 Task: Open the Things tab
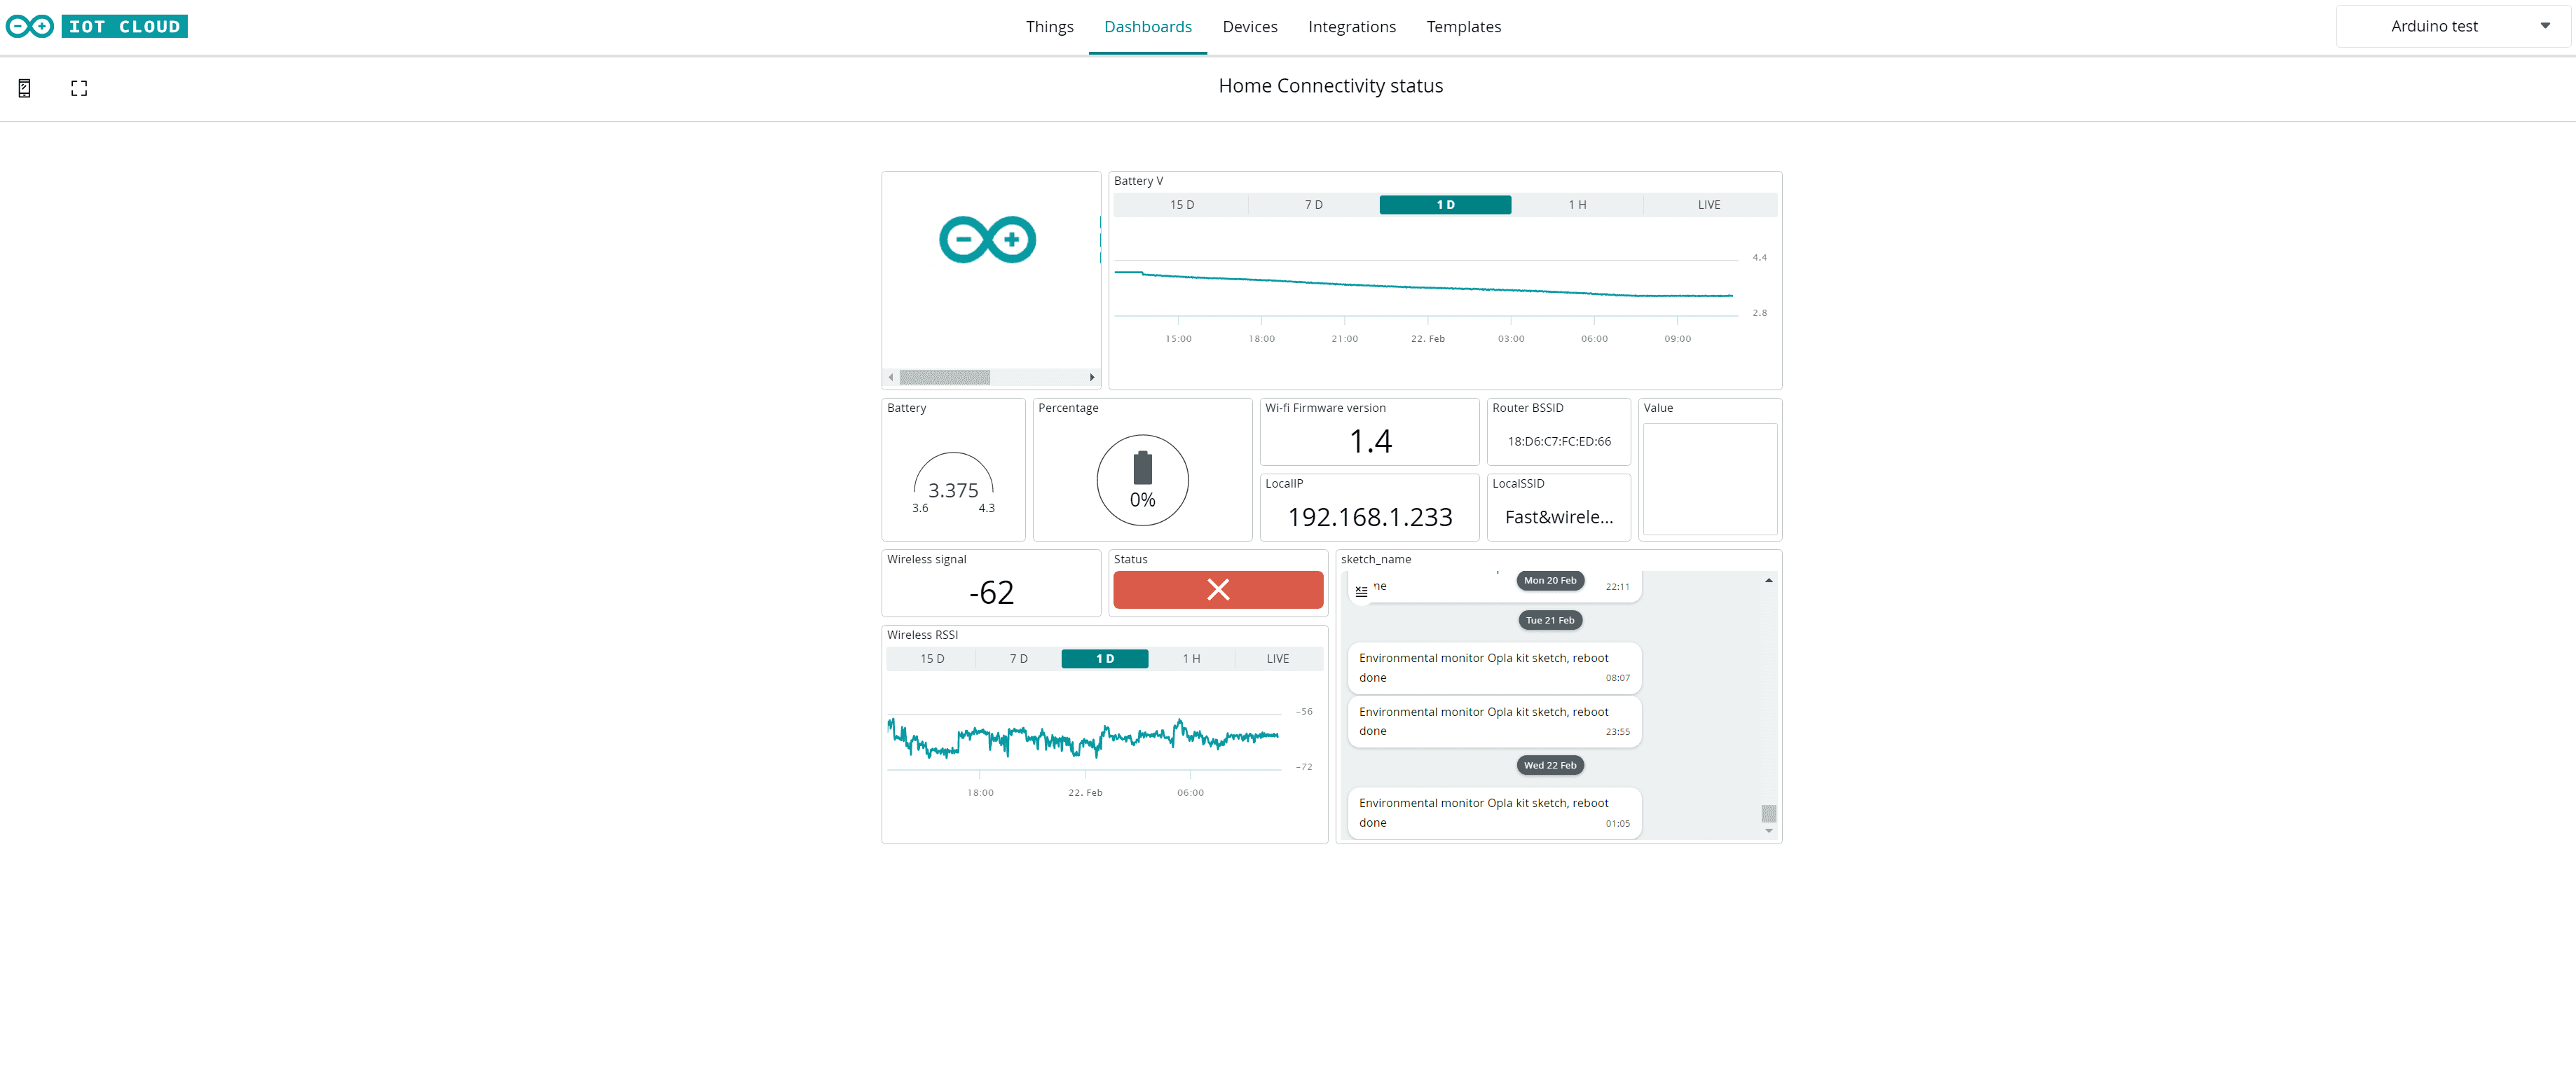click(x=1049, y=27)
